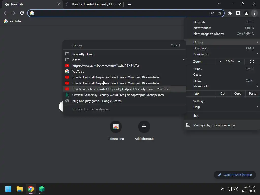Open the profile avatar icon
This screenshot has height=195, width=260.
[x=246, y=13]
